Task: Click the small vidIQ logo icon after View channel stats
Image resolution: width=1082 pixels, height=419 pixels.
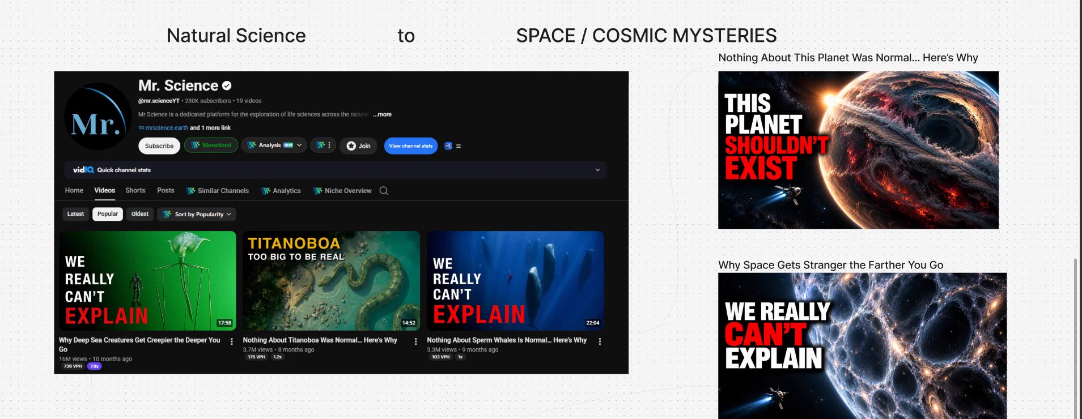Action: point(448,146)
